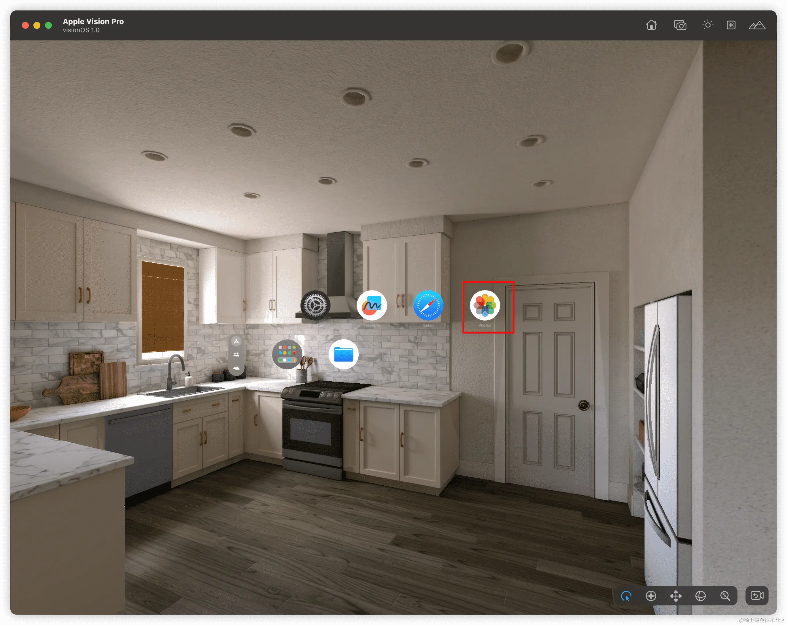Viewport: 787px width, 625px height.
Task: Open the Compatible Apps folder icon
Action: point(287,354)
